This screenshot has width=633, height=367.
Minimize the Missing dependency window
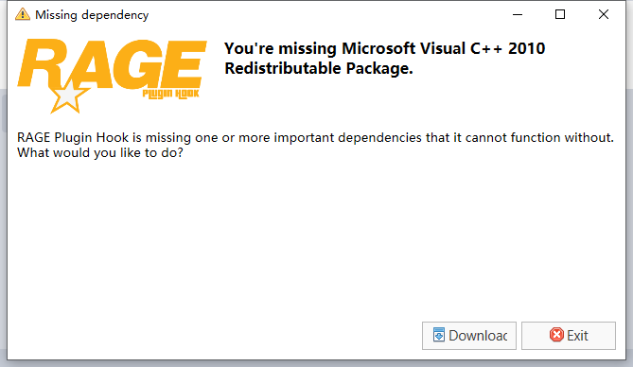[518, 14]
